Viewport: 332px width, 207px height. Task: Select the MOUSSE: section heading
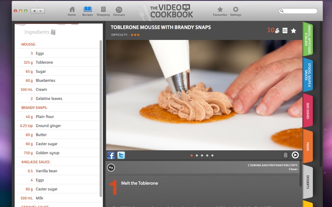pos(29,44)
